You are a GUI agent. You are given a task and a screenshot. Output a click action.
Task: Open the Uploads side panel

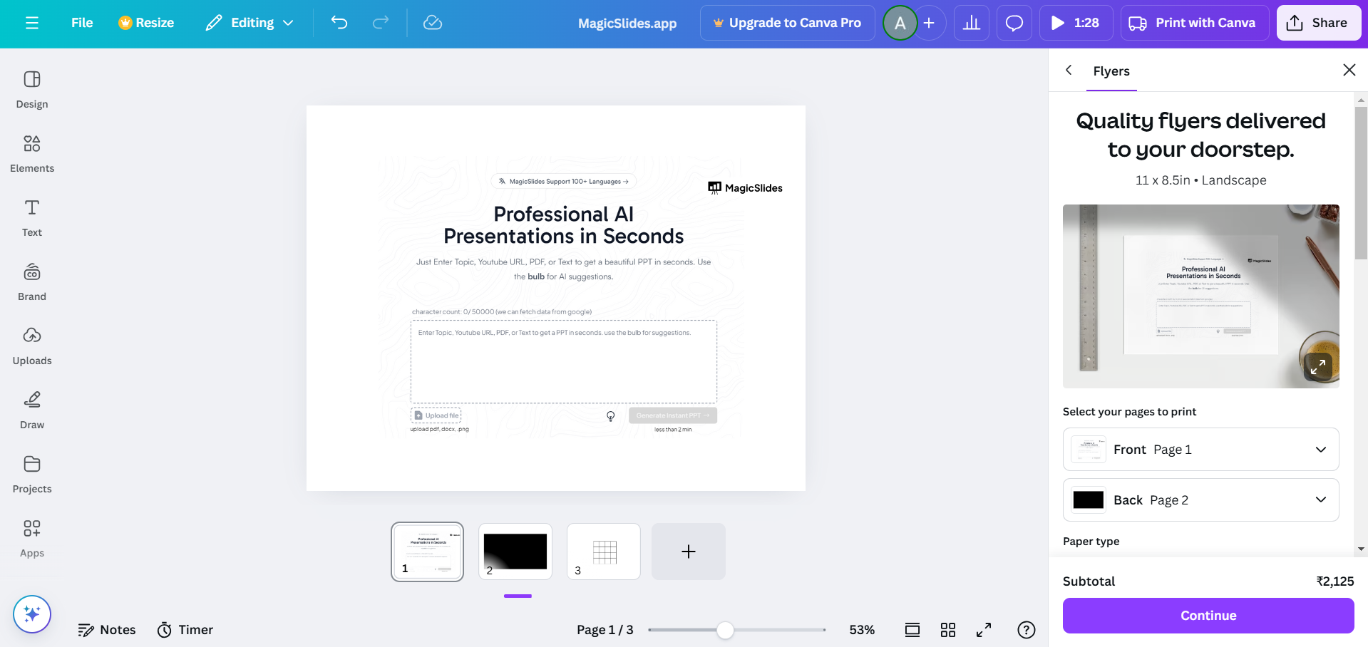pos(32,346)
